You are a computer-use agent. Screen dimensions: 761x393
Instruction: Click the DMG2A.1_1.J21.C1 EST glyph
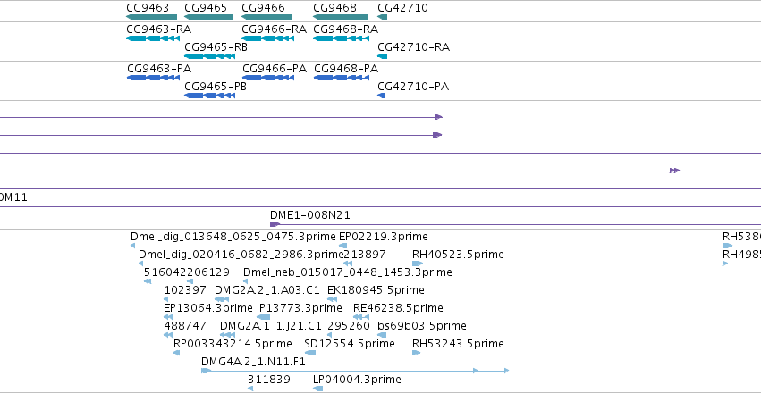point(228,335)
